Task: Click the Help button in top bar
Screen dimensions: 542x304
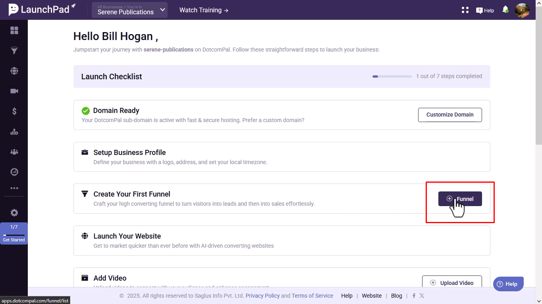Action: (x=485, y=10)
